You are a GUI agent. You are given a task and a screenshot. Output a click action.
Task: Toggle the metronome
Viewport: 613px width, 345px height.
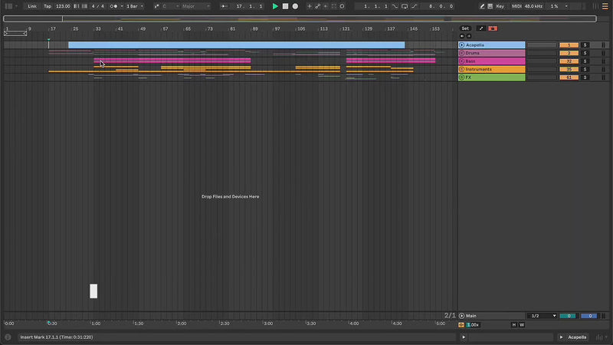115,6
